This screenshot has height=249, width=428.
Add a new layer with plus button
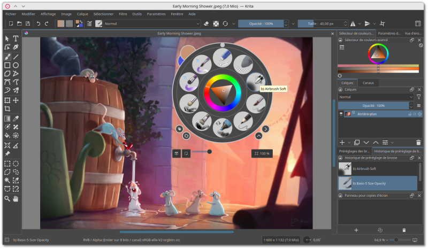(342, 142)
